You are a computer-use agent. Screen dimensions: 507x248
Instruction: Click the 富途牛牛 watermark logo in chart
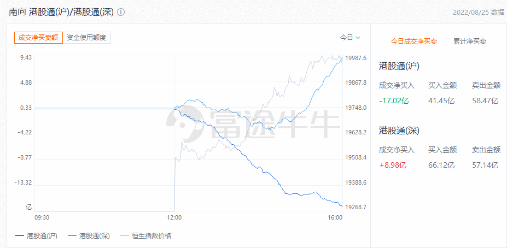coord(253,125)
